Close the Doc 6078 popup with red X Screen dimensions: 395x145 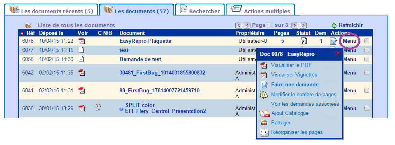pos(338,53)
